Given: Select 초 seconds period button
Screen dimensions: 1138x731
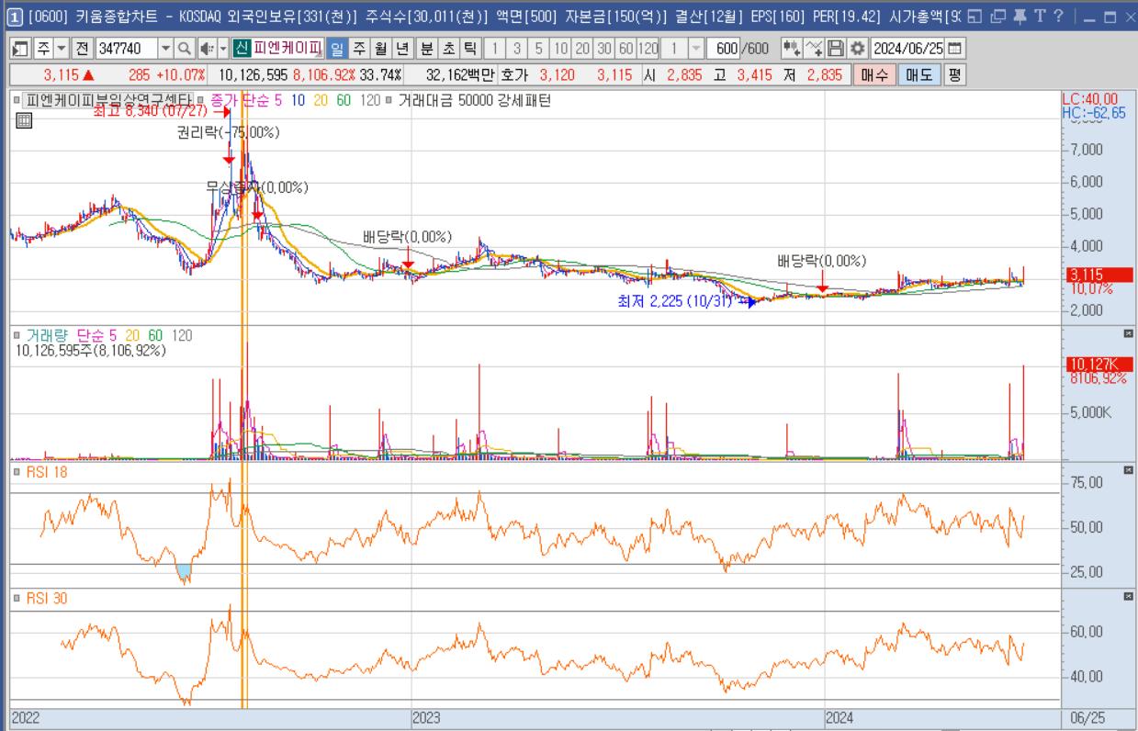Looking at the screenshot, I should click(448, 49).
